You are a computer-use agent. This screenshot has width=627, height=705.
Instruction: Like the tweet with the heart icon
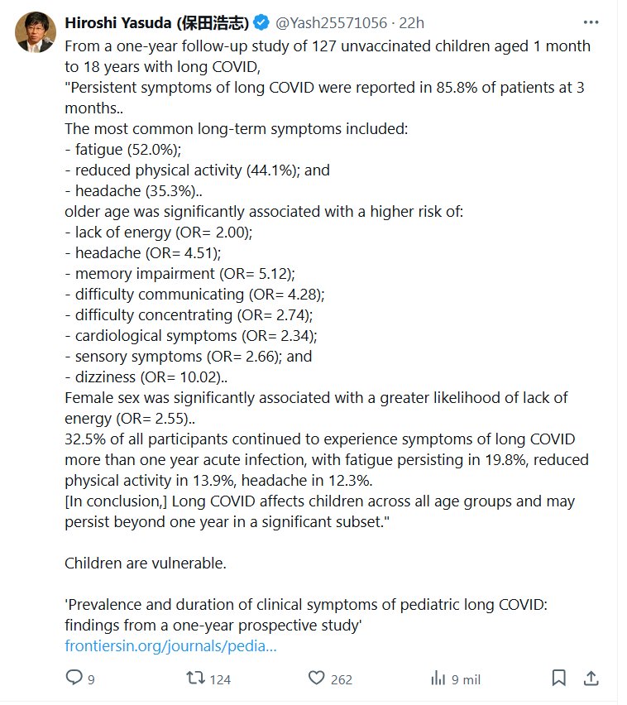pyautogui.click(x=316, y=678)
